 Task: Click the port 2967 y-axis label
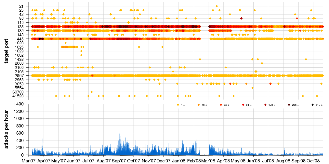(x=19, y=75)
